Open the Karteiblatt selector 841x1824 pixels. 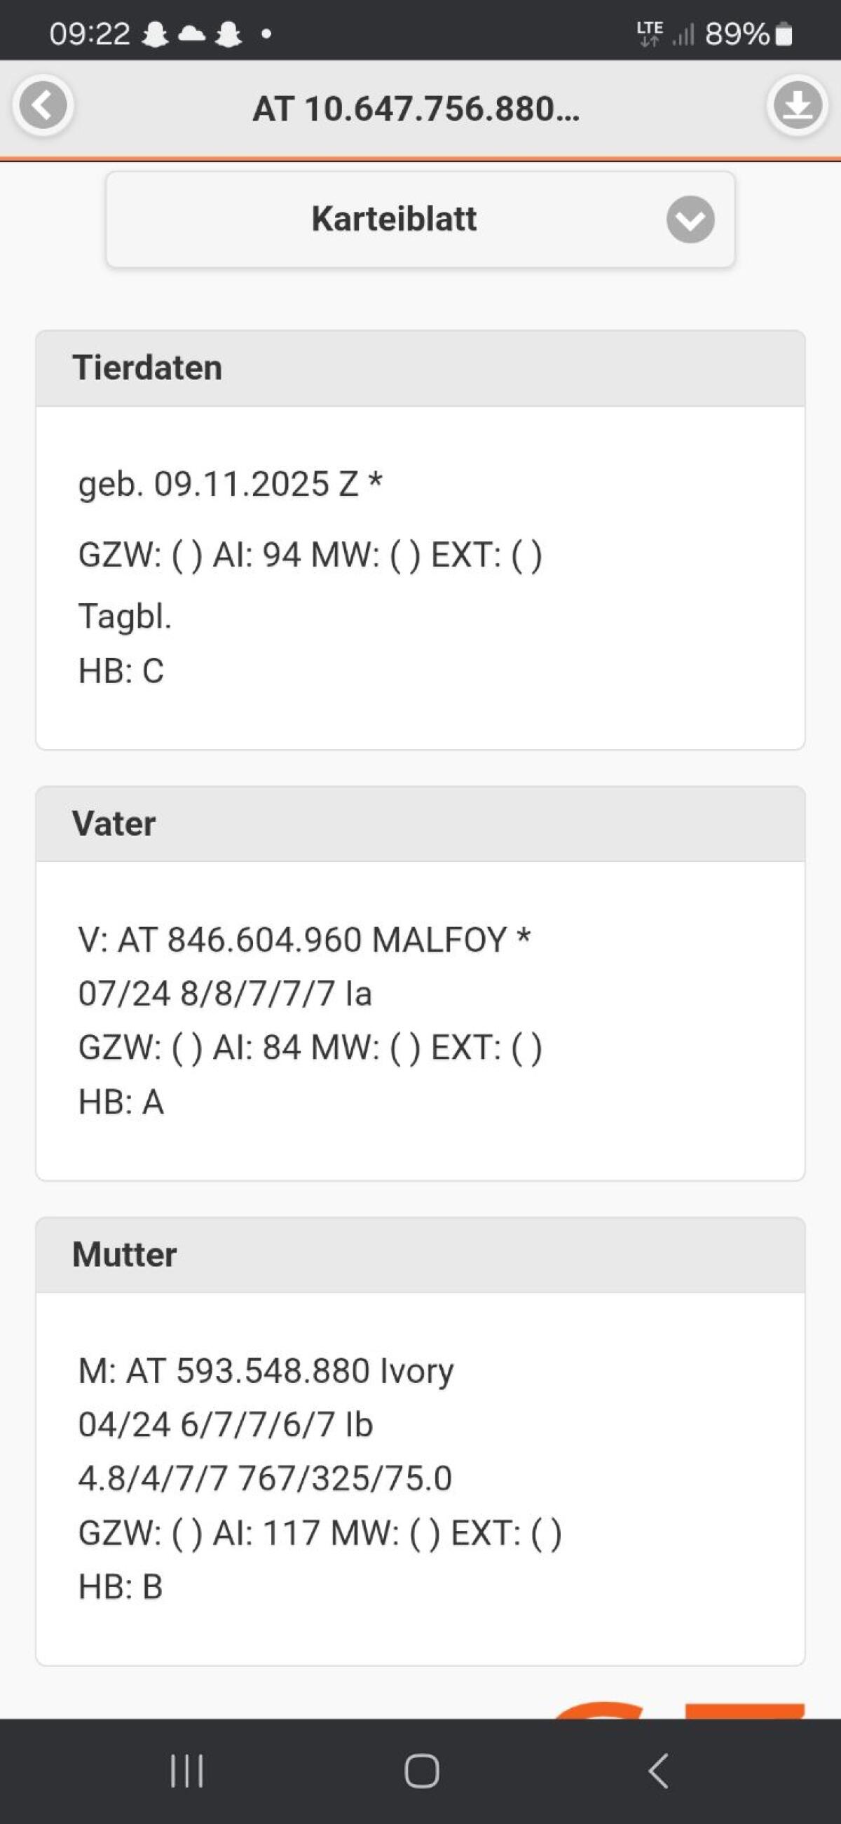pos(394,219)
